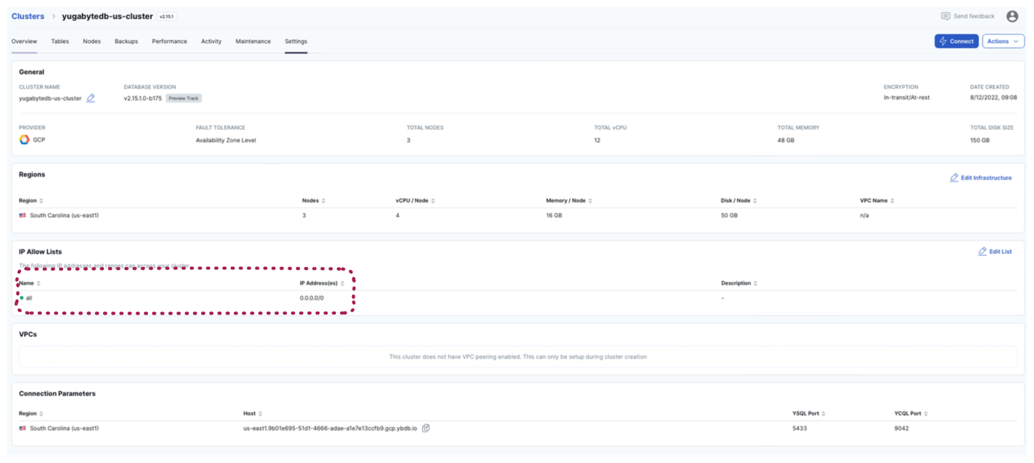
Task: Click the Send feedback link
Action: point(974,17)
